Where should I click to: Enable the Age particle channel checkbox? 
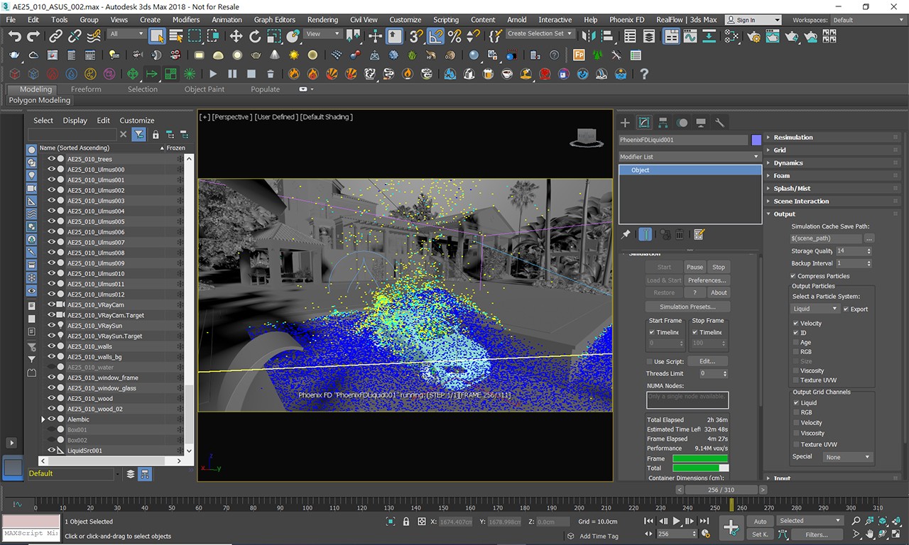coord(795,342)
